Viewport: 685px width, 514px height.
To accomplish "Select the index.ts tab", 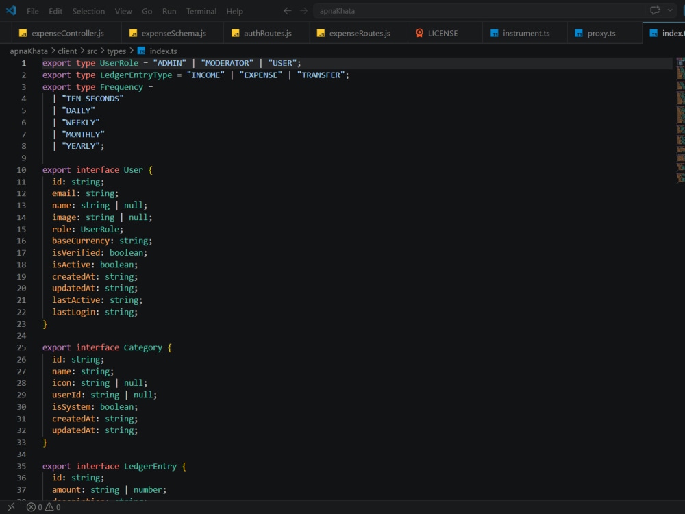I will pyautogui.click(x=664, y=33).
